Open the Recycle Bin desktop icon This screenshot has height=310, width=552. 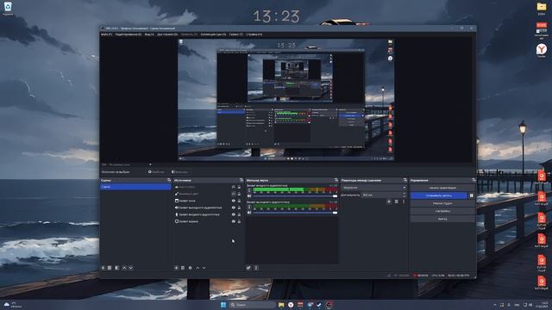[8, 9]
